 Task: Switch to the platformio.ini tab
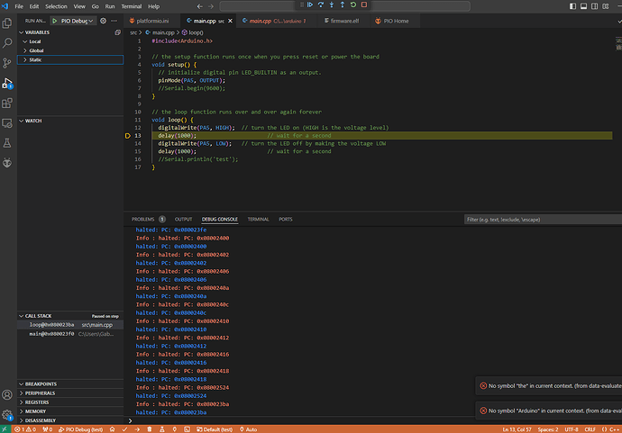tap(151, 20)
